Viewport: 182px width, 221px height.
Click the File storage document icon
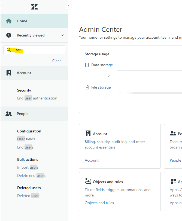87,87
